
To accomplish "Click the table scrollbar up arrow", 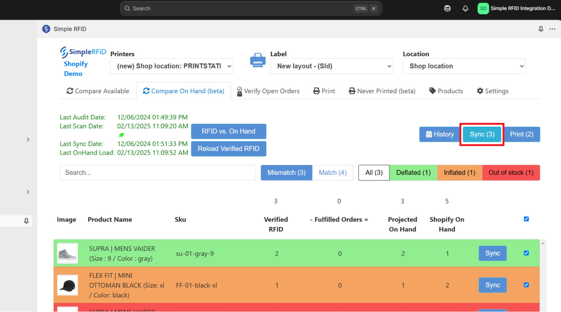I will click(543, 243).
